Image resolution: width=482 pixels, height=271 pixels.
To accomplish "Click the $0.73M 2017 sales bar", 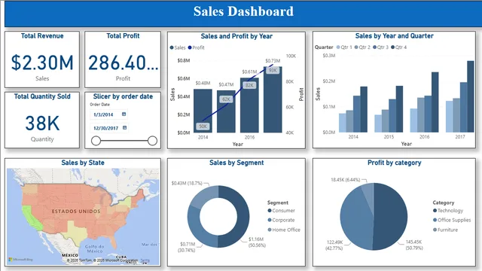I will pyautogui.click(x=273, y=99).
